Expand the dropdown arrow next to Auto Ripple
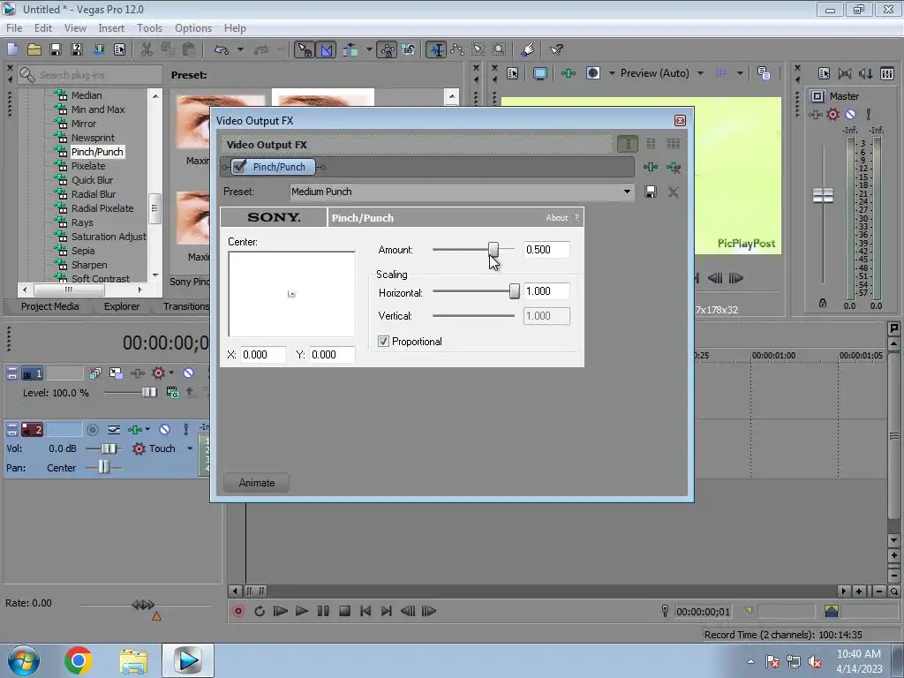The image size is (904, 678). (369, 49)
